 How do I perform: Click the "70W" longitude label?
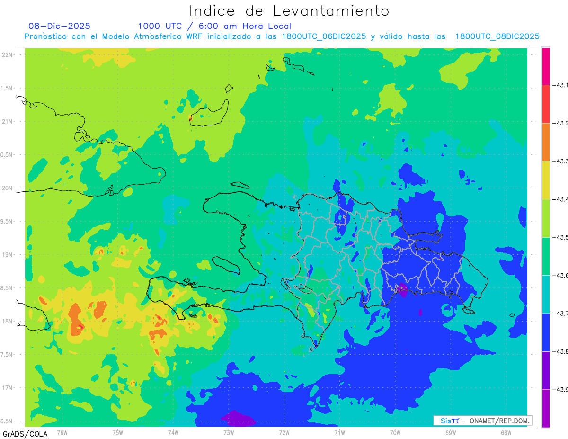pyautogui.click(x=395, y=432)
